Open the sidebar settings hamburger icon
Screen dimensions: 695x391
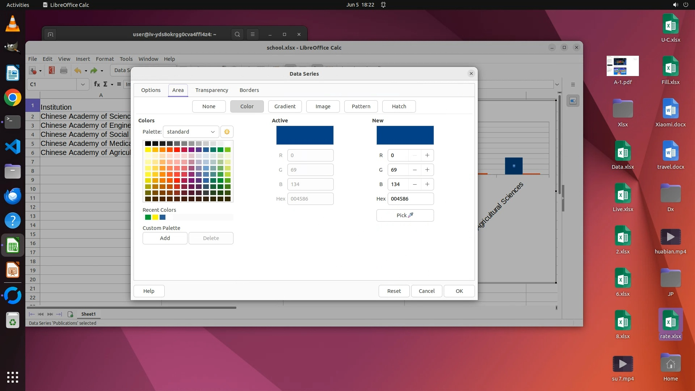click(573, 84)
